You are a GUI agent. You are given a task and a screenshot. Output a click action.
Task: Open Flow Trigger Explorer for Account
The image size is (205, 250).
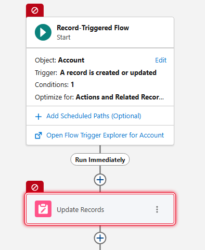pyautogui.click(x=105, y=135)
